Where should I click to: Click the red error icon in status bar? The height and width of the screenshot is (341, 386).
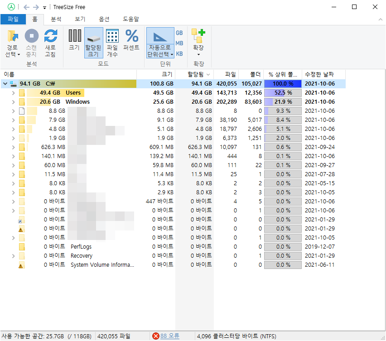click(155, 336)
